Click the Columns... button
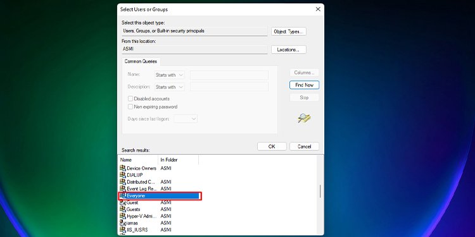This screenshot has height=237, width=475. (305, 73)
